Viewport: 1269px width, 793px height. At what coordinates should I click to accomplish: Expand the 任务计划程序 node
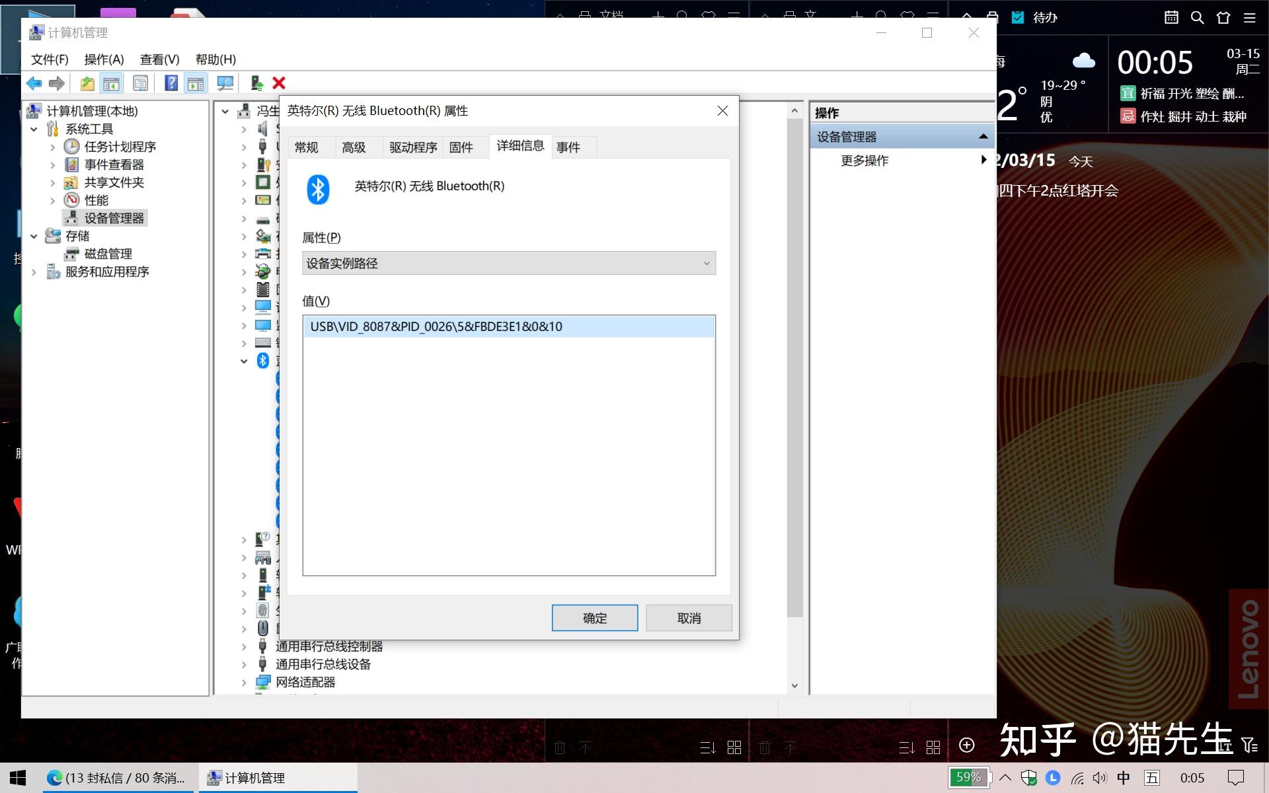(53, 147)
